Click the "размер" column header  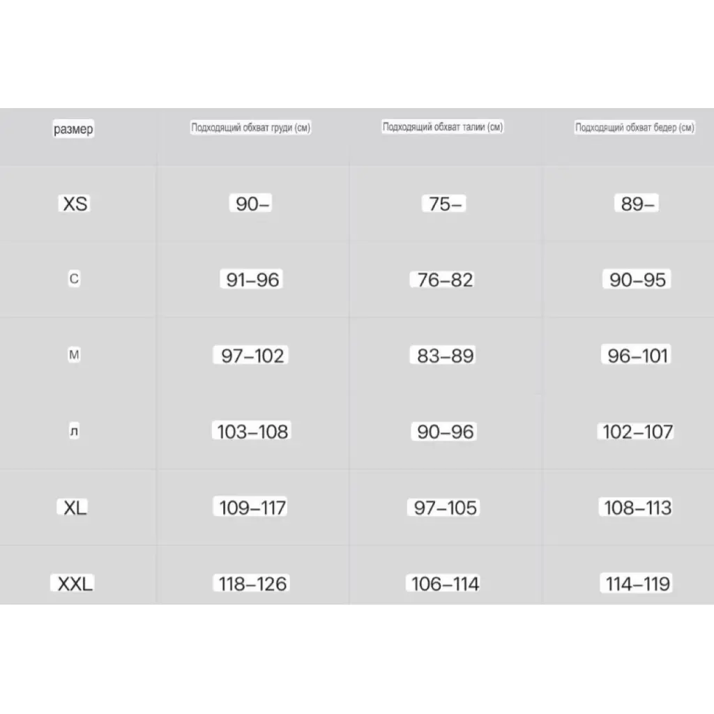pos(73,130)
